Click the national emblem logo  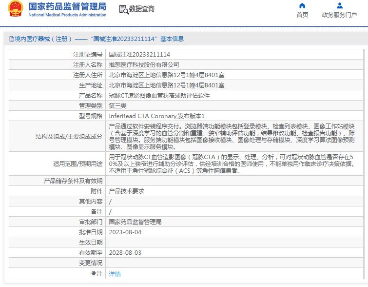click(x=16, y=9)
